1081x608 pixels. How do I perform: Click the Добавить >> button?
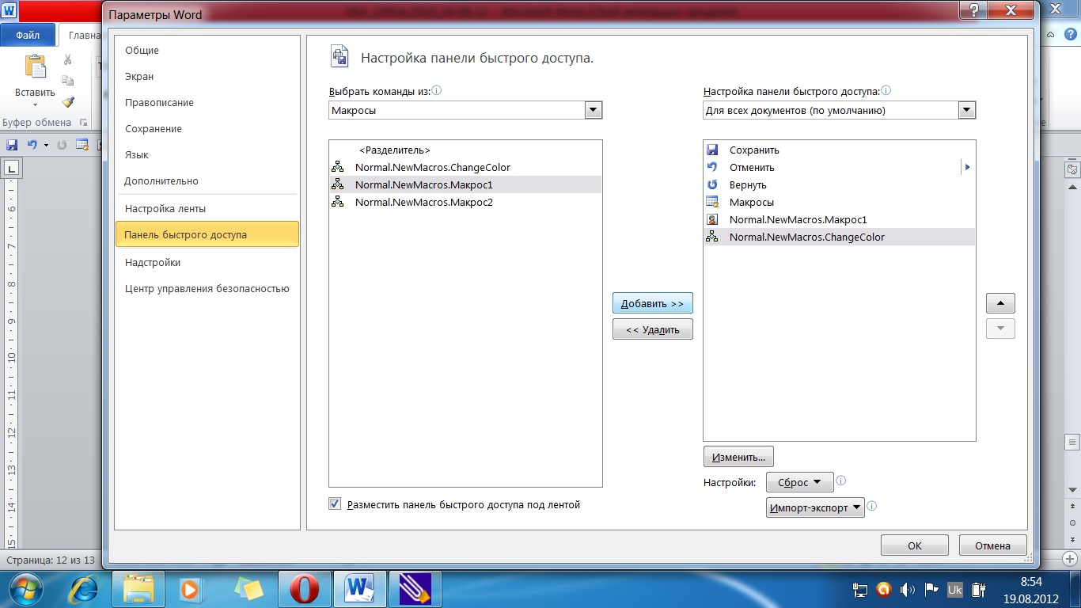(653, 303)
